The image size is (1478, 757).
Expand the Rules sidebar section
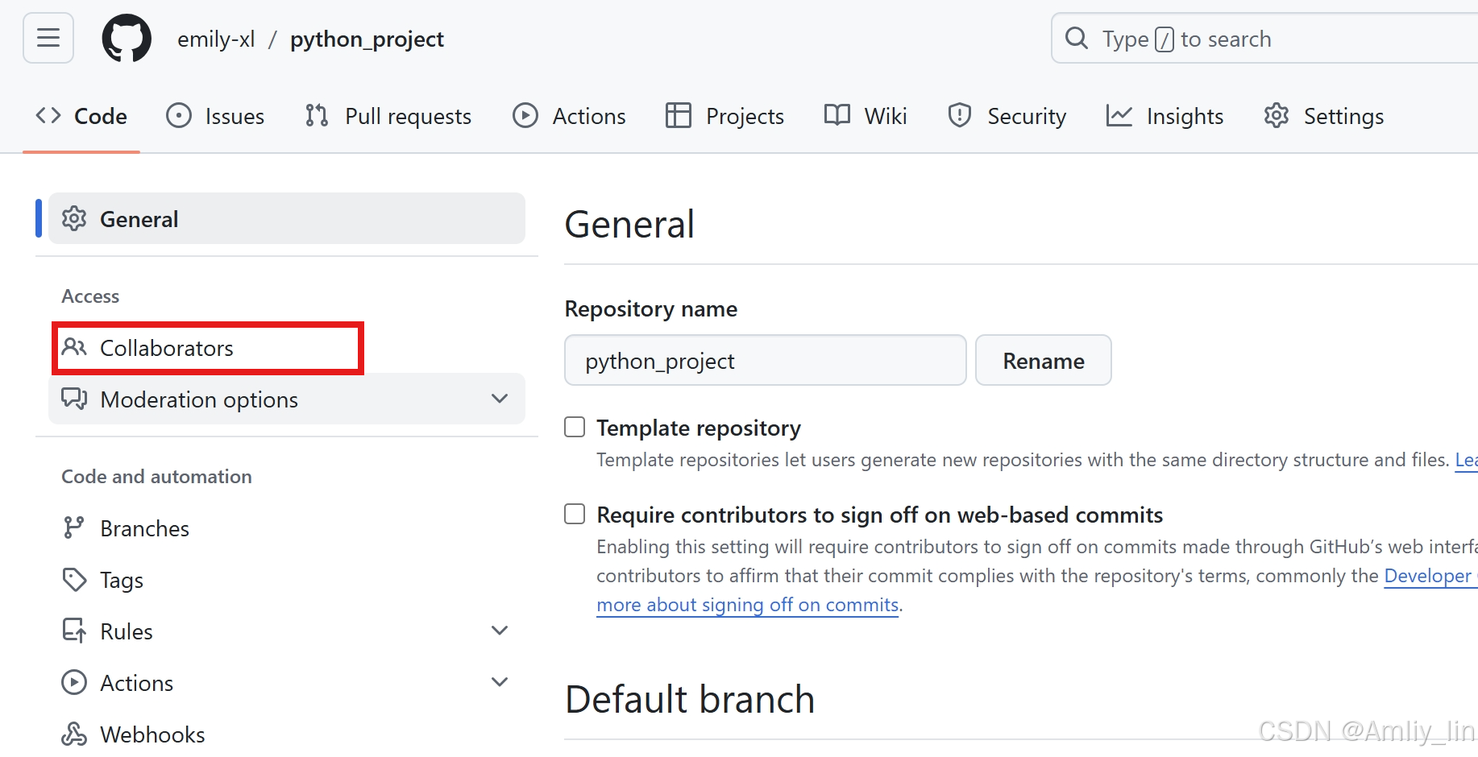click(500, 631)
